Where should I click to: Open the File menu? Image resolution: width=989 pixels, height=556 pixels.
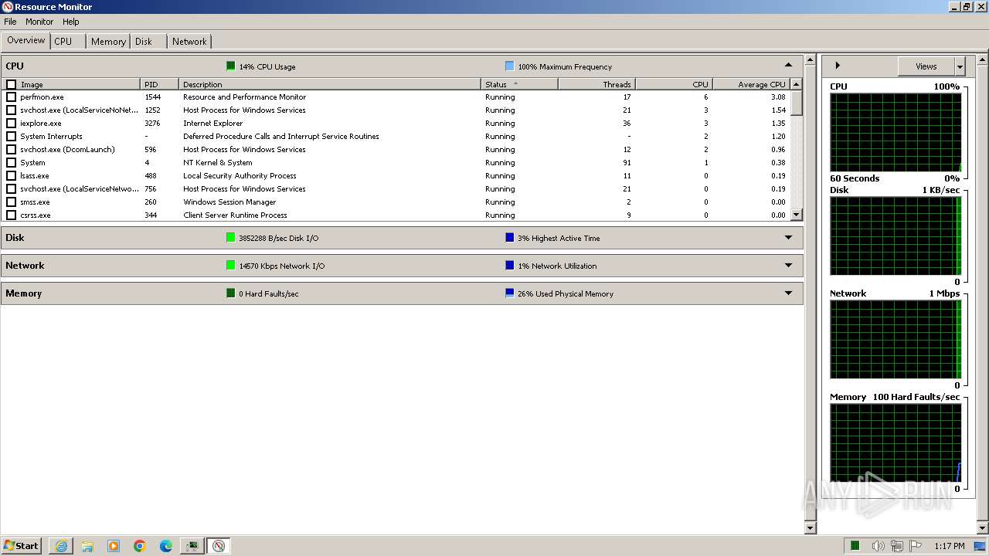(x=10, y=22)
